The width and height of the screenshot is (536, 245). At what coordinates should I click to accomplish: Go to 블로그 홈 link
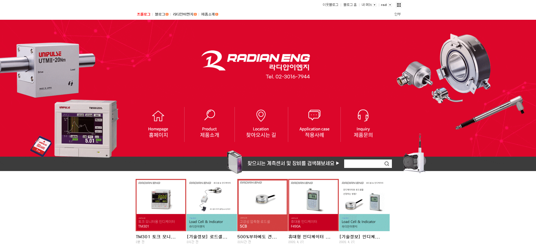(x=350, y=5)
